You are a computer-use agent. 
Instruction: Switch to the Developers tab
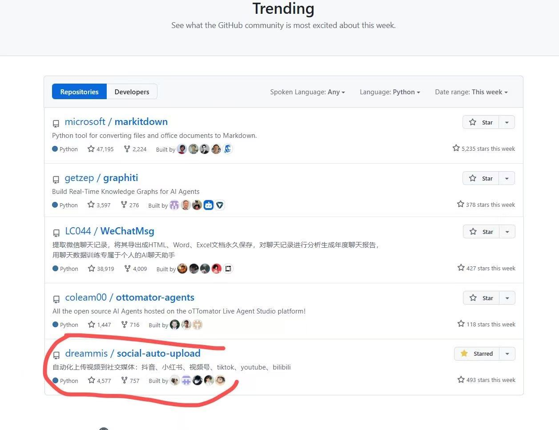132,92
